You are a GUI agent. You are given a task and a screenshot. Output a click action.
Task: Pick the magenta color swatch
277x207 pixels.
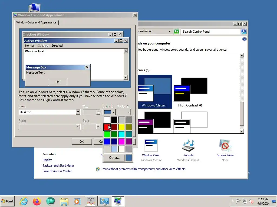coord(121,142)
